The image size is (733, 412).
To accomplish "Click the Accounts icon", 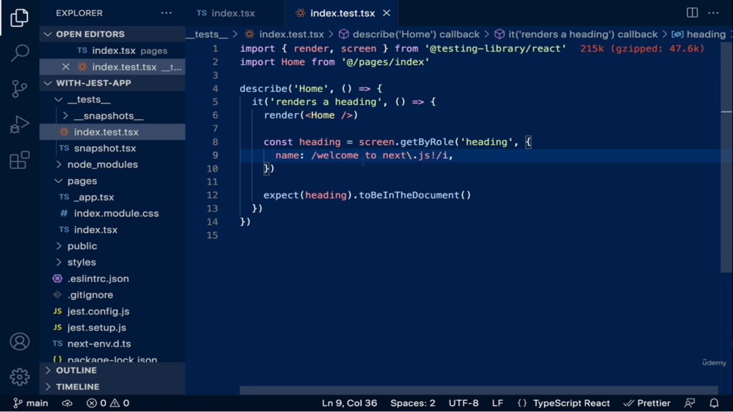I will [x=20, y=341].
